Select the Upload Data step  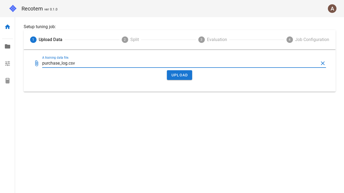50,39
